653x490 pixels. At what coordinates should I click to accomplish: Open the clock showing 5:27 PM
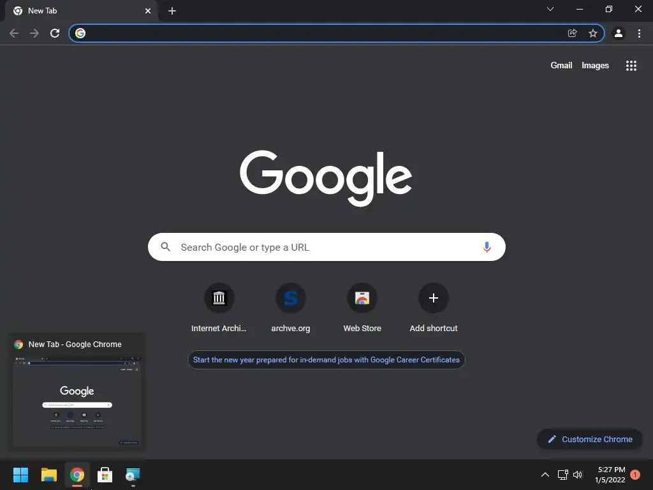coord(610,475)
